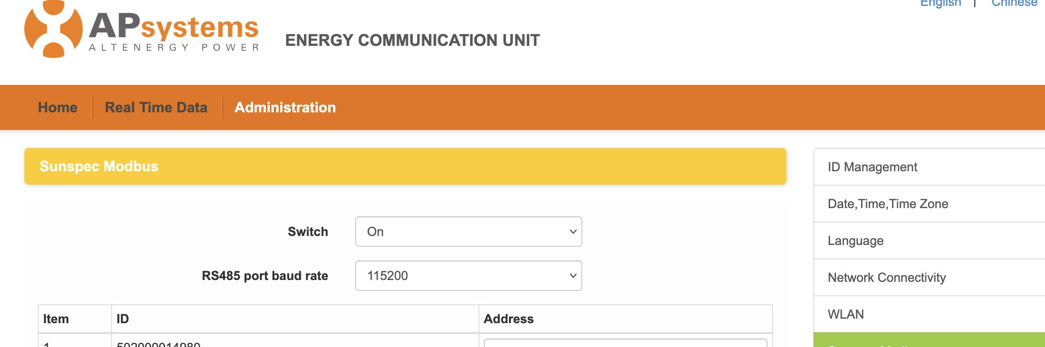Expand the RS485 port baud rate dropdown
Viewport: 1045px width, 347px height.
pyautogui.click(x=468, y=276)
